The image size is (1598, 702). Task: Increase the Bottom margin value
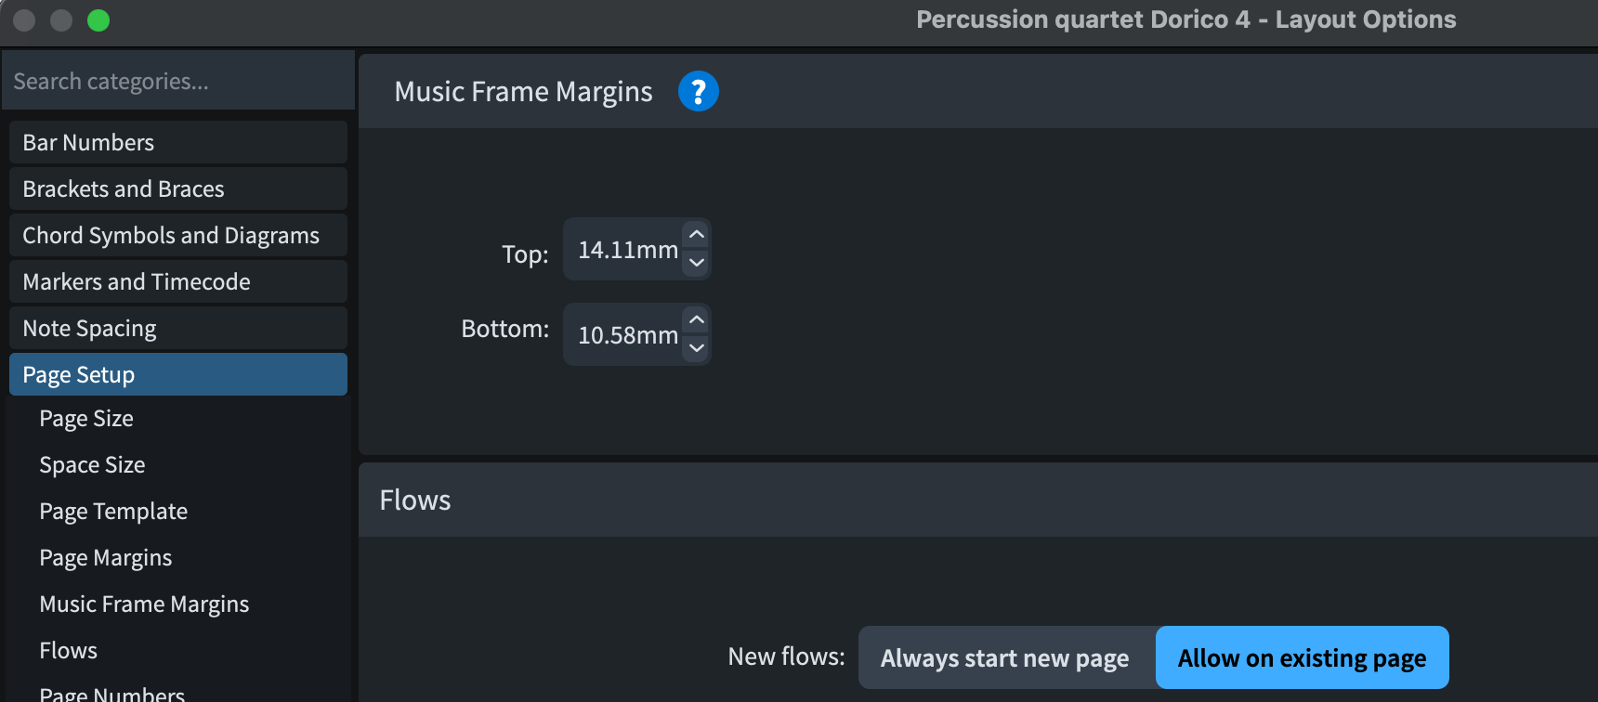click(697, 320)
